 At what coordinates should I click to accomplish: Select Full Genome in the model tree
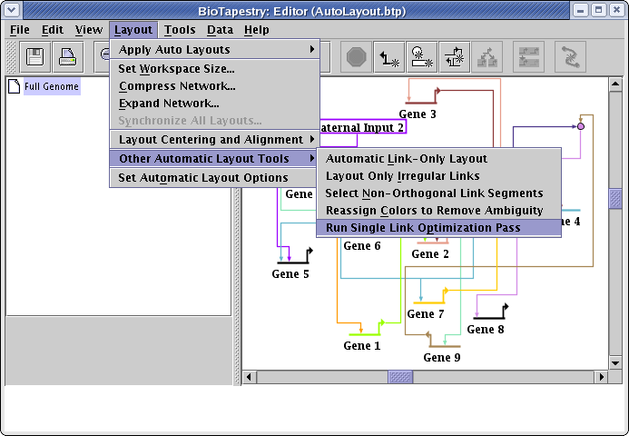pos(52,87)
